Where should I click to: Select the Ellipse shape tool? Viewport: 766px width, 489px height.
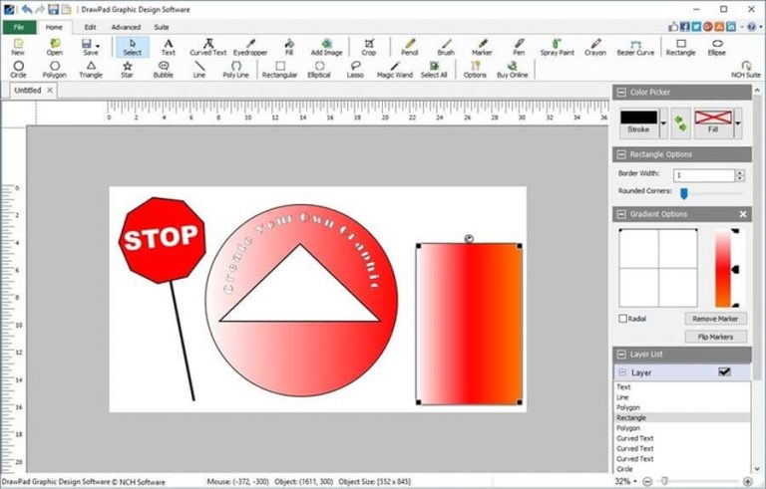[717, 47]
